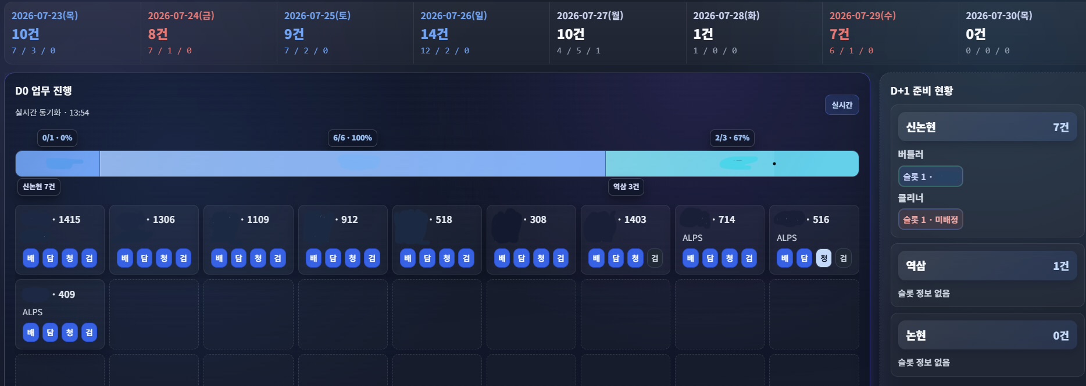Click the 역삼 segment of the progress bar
Viewport: 1086px width, 386px height.
pos(732,164)
